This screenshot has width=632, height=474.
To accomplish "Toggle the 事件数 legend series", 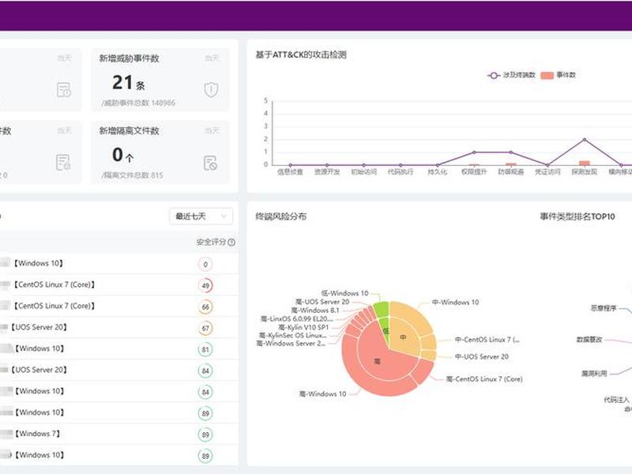I will click(559, 75).
